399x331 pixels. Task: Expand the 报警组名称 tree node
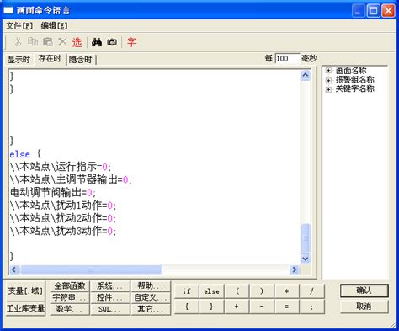328,80
